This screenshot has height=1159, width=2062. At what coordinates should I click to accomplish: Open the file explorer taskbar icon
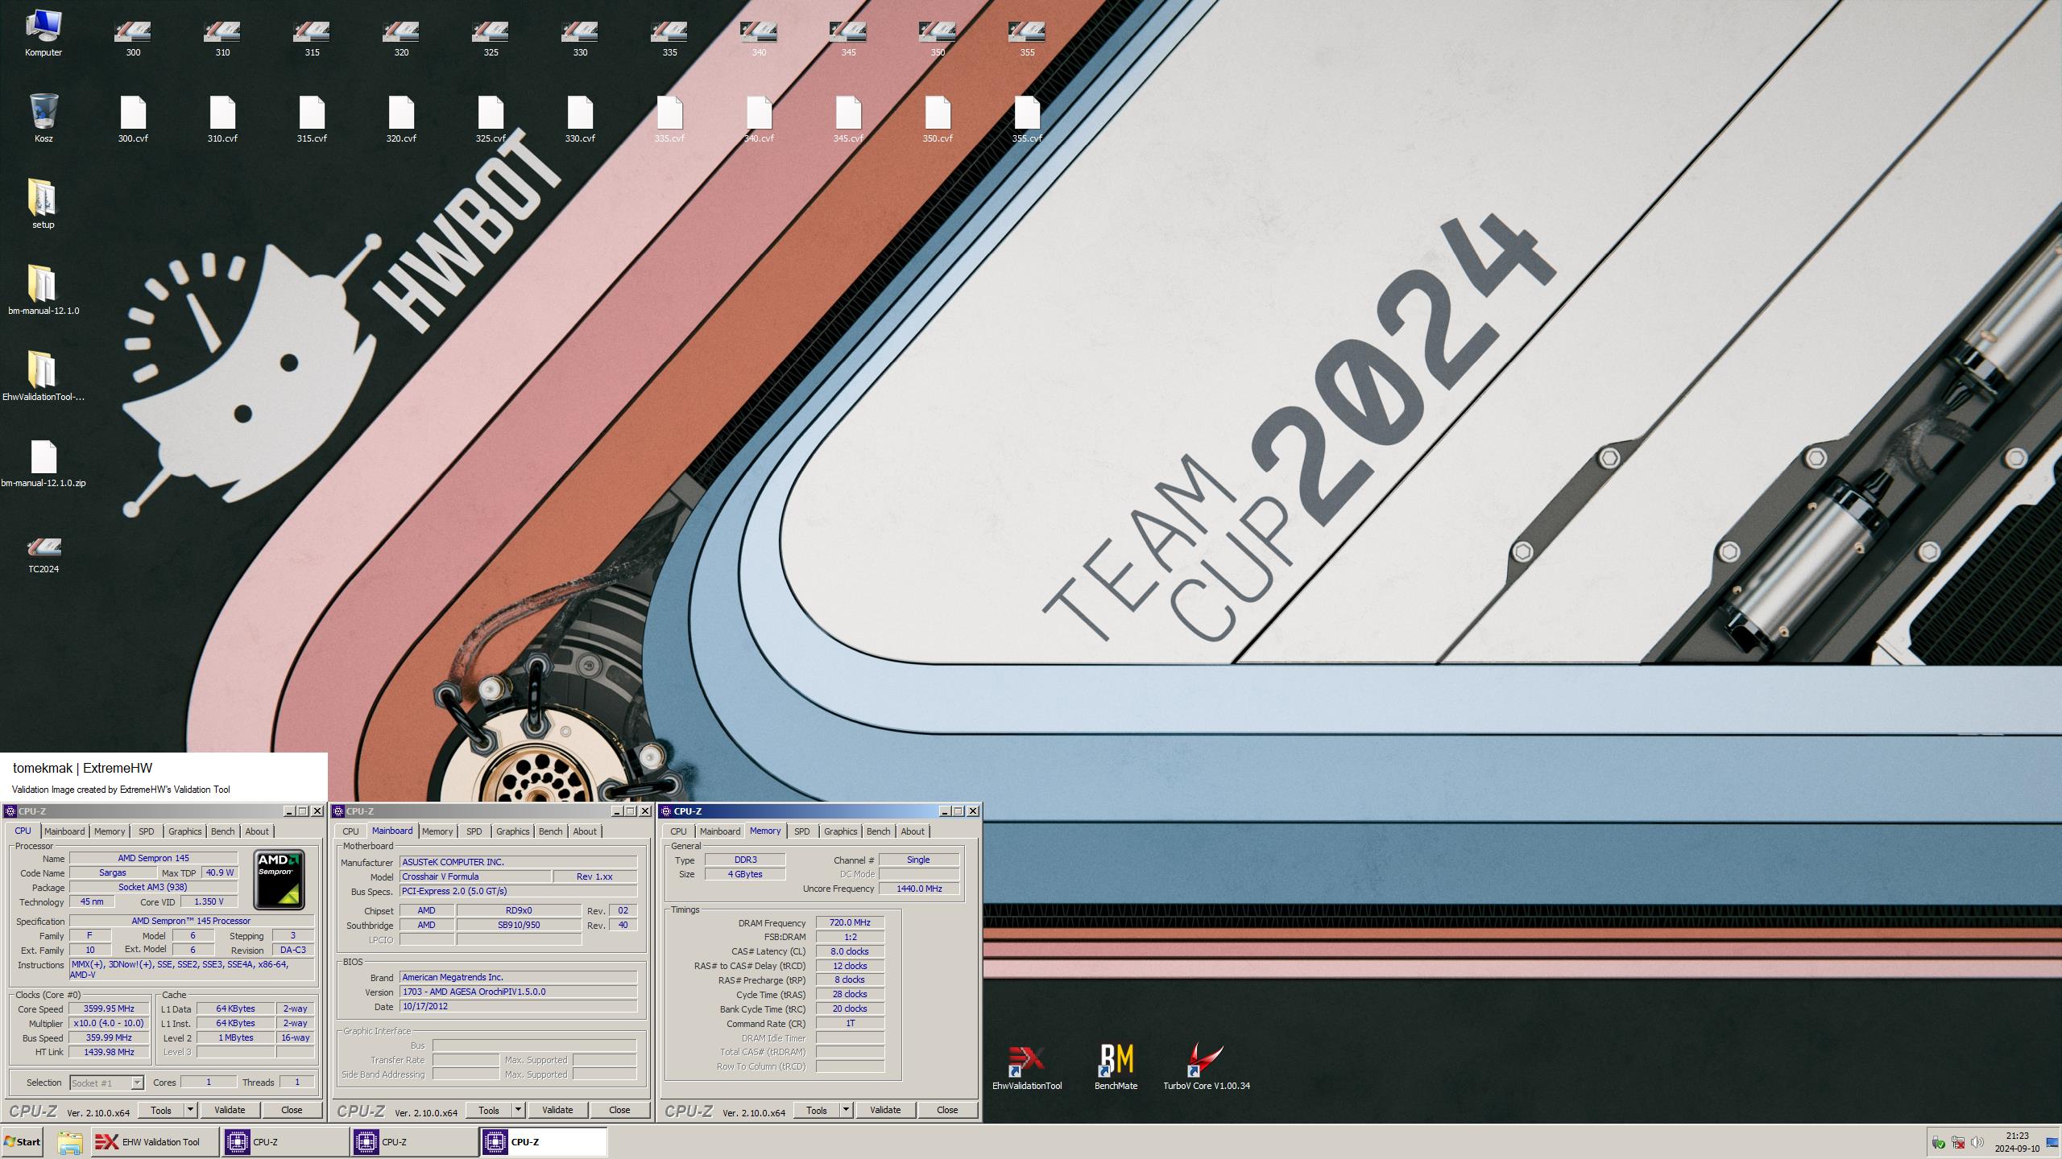click(x=69, y=1142)
